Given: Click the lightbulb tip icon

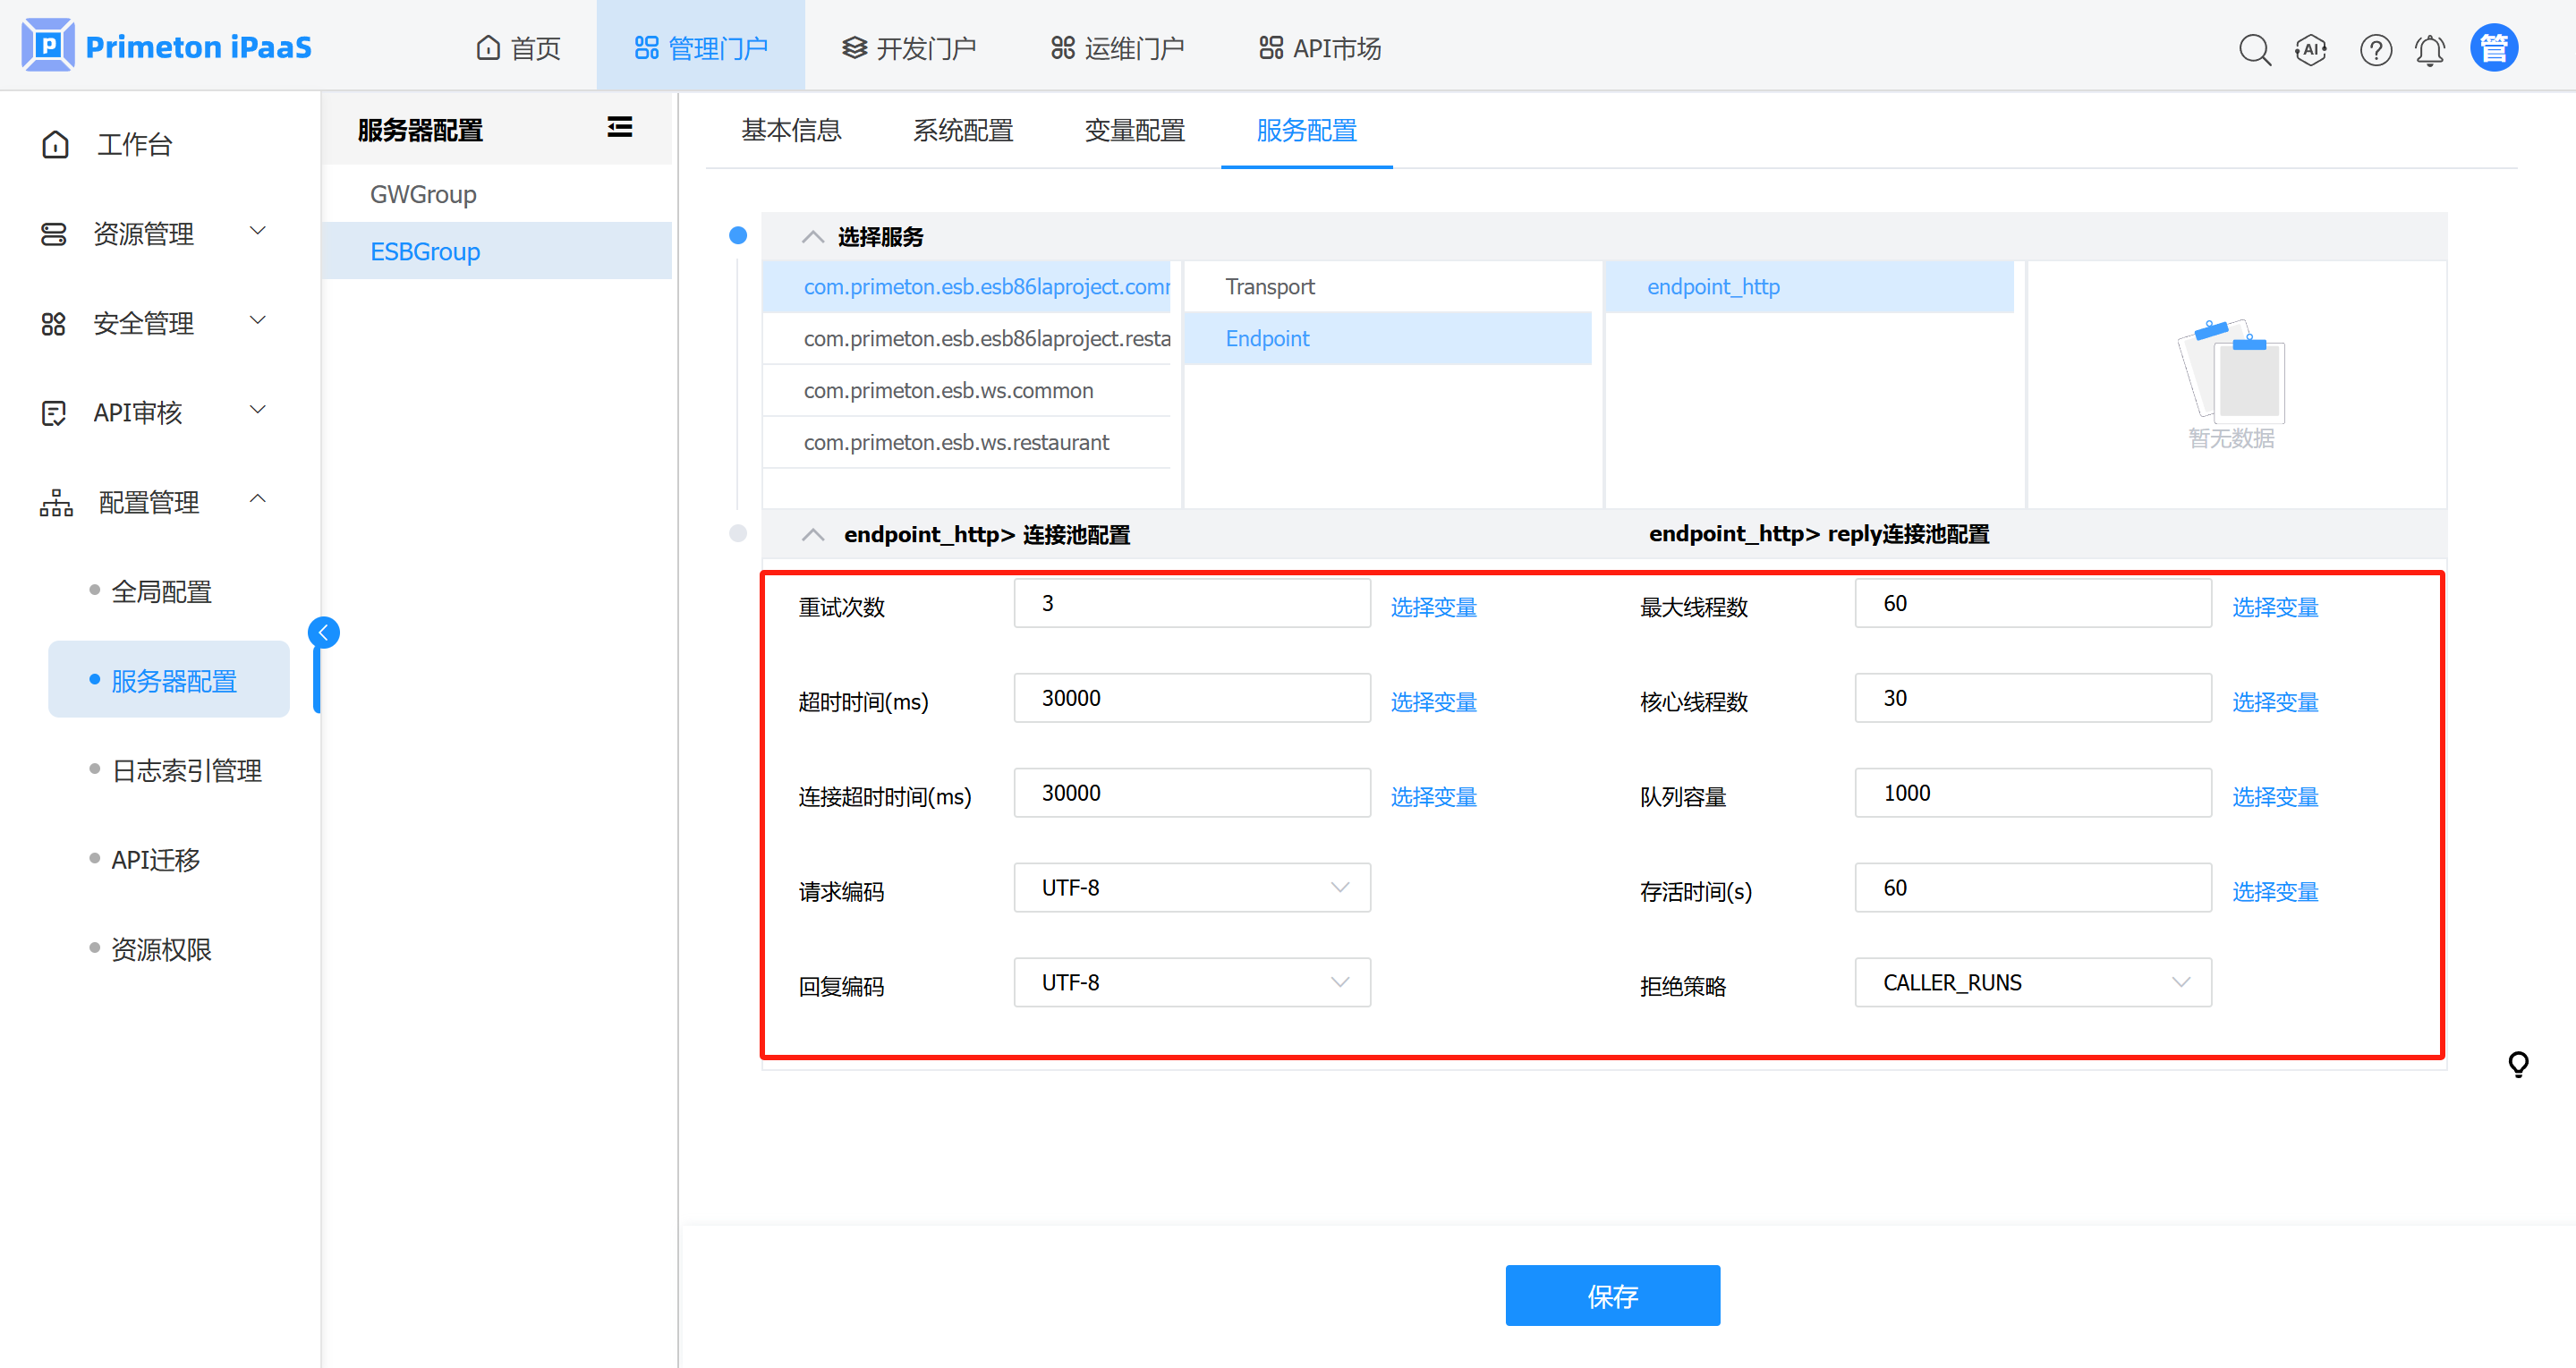Looking at the screenshot, I should 2518,1063.
